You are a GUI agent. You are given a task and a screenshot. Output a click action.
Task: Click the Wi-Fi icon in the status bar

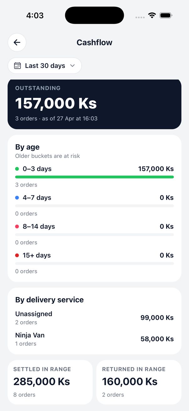[x=152, y=15]
